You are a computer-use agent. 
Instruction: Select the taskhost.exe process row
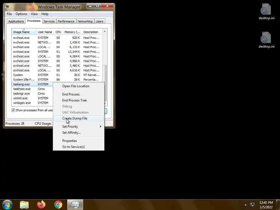coord(33,89)
